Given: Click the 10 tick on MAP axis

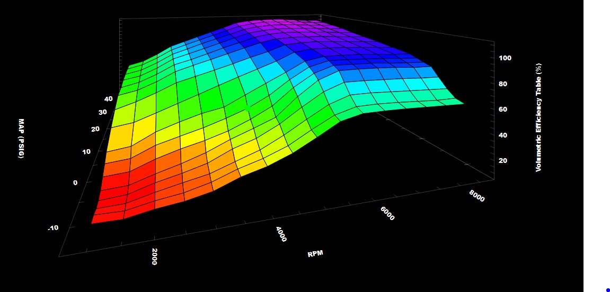Looking at the screenshot, I should pos(86,151).
